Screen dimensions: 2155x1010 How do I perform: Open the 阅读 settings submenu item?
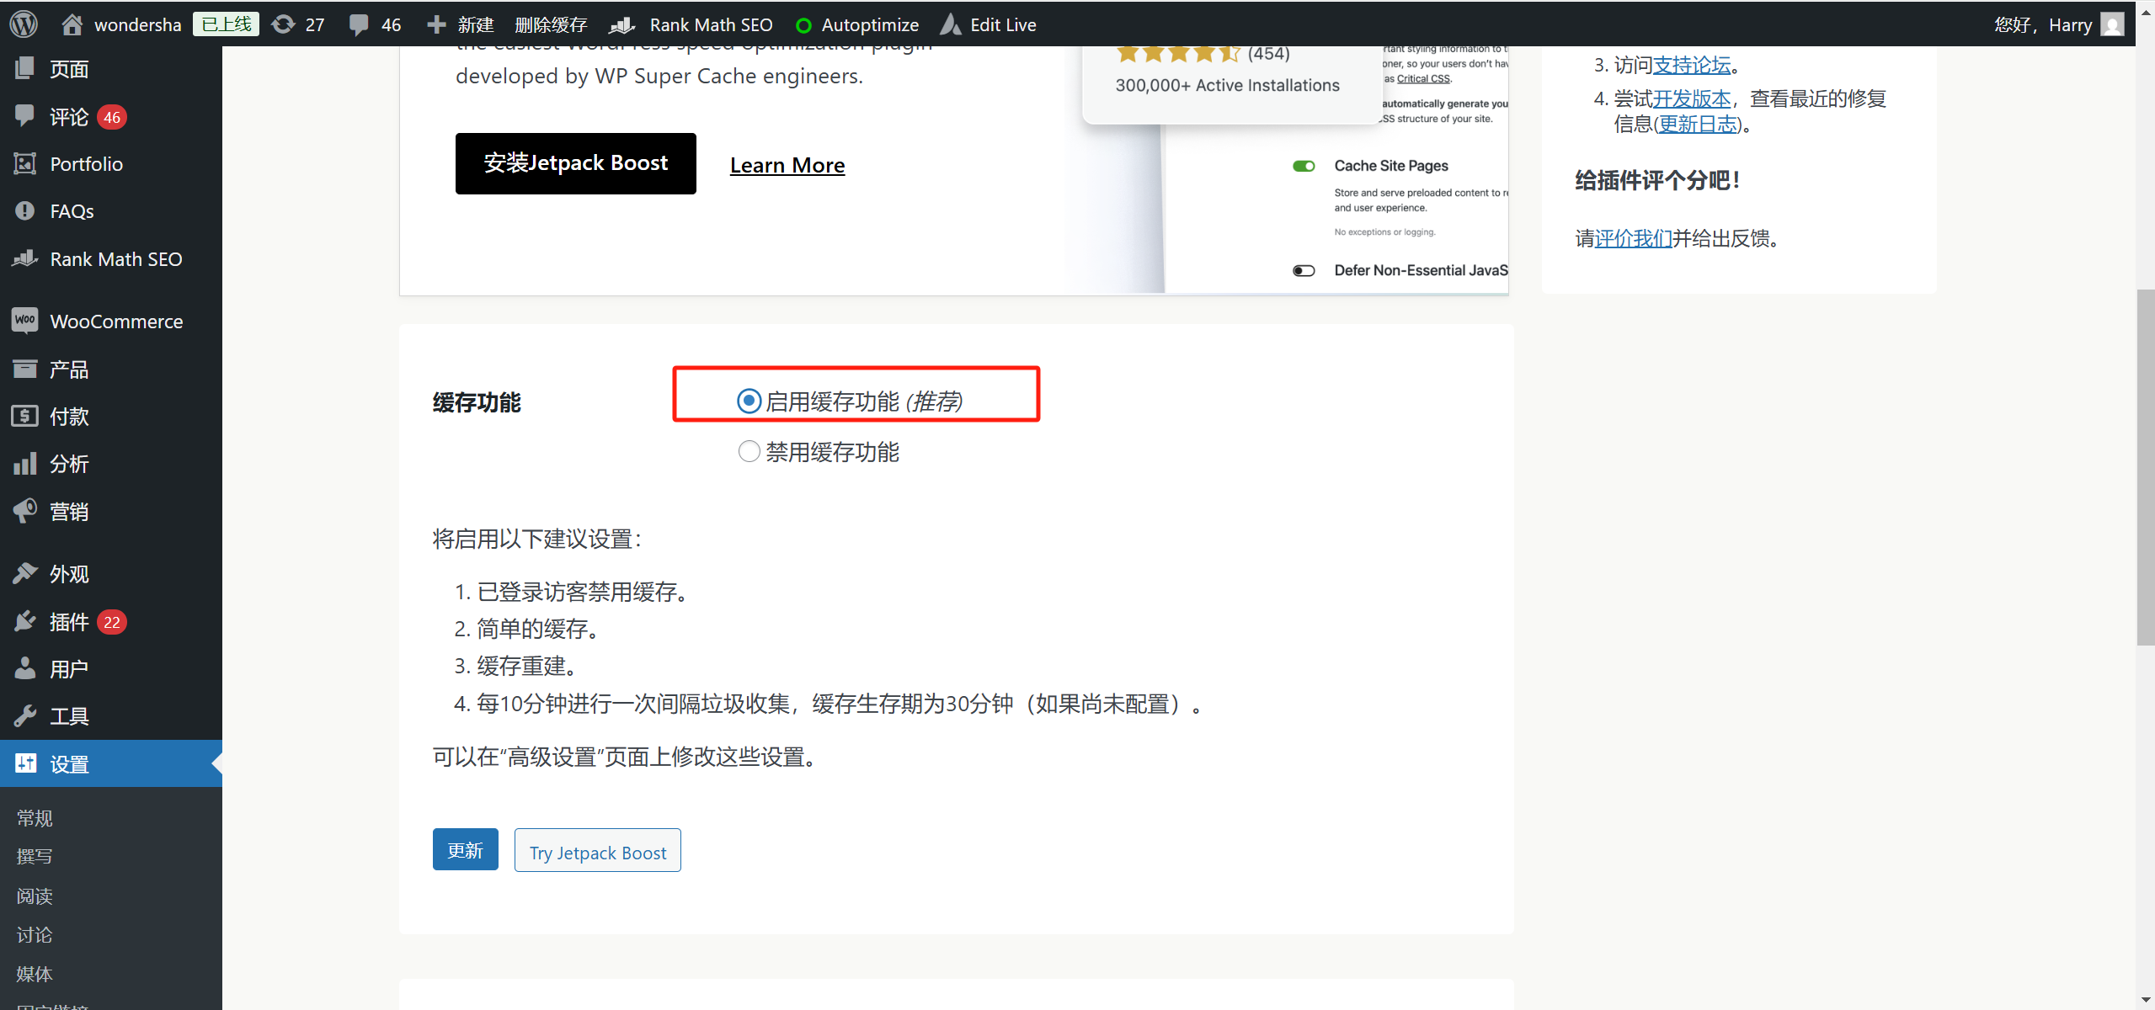35,895
